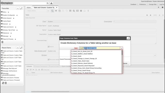
Task: Open recent item Message: MaxTabLevel
Action: 10,68
